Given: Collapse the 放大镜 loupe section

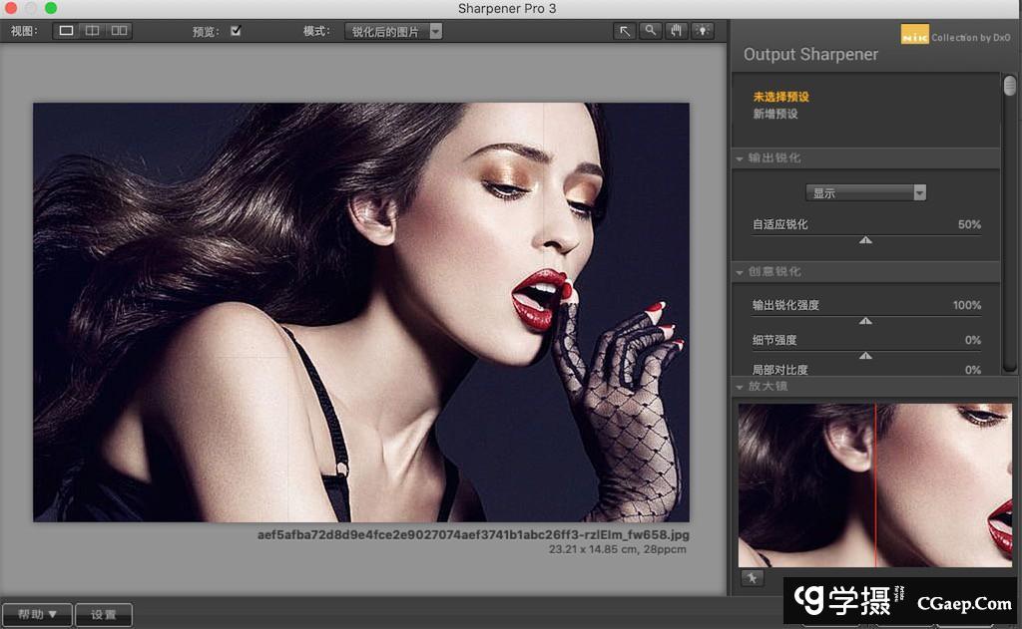Looking at the screenshot, I should pyautogui.click(x=741, y=387).
